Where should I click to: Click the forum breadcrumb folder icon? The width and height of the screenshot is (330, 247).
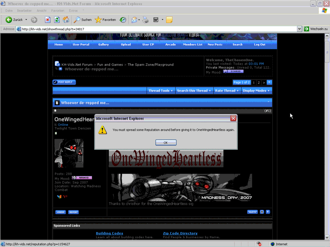57,64
